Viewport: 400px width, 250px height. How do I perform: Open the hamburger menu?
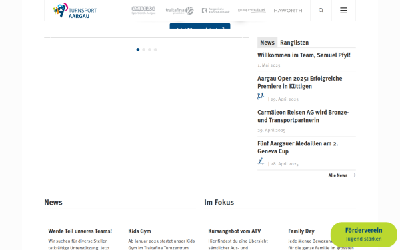343,11
